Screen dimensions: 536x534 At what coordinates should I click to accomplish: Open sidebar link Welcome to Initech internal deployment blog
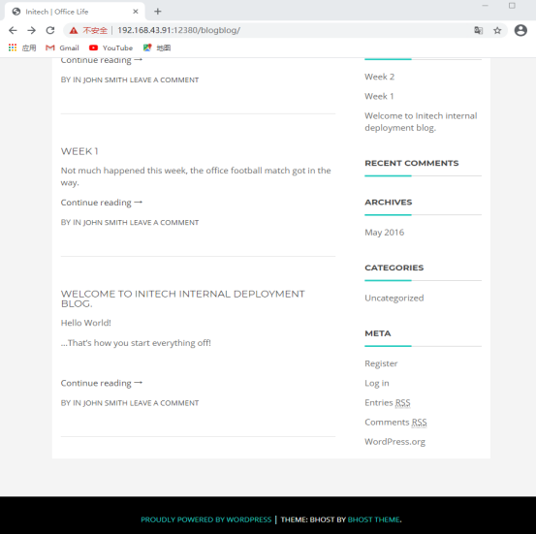click(x=421, y=122)
